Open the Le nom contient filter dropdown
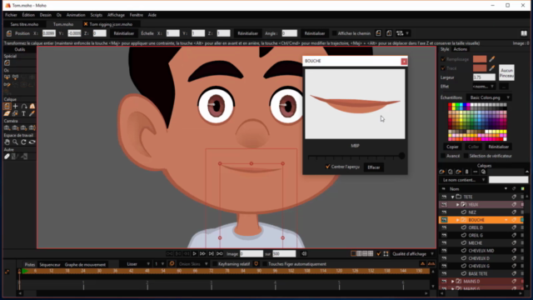The height and width of the screenshot is (300, 533). coord(463,180)
